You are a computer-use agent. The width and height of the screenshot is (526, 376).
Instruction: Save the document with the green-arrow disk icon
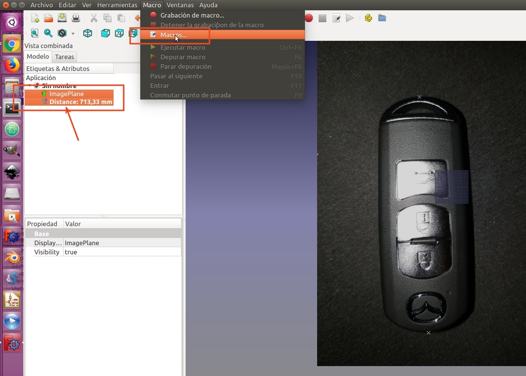(x=62, y=18)
